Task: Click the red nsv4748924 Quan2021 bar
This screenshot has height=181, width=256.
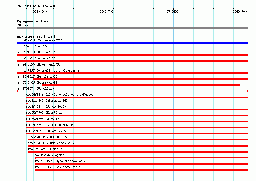Action: 138,152
